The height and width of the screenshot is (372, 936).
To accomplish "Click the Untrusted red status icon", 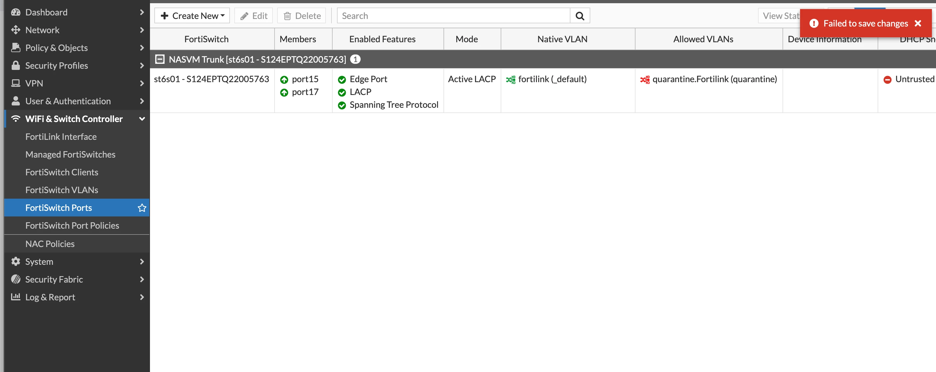I will pyautogui.click(x=887, y=80).
